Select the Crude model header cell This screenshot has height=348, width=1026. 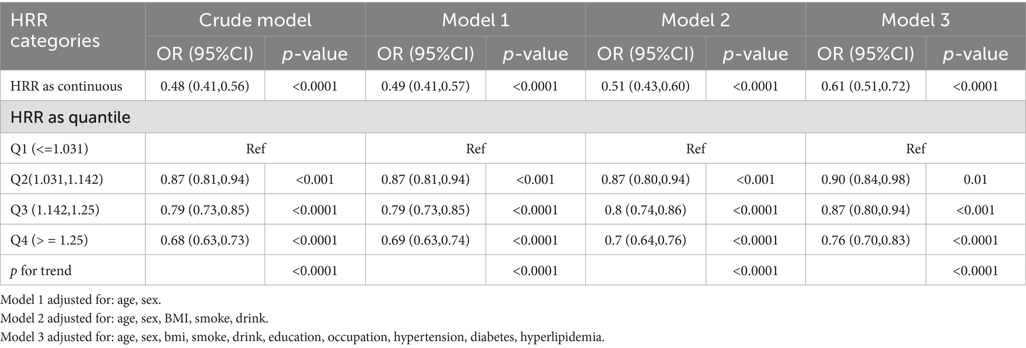pyautogui.click(x=255, y=20)
